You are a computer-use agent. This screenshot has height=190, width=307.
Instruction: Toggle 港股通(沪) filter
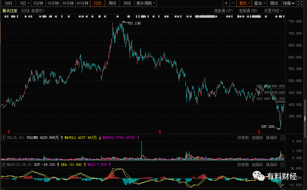point(223,11)
